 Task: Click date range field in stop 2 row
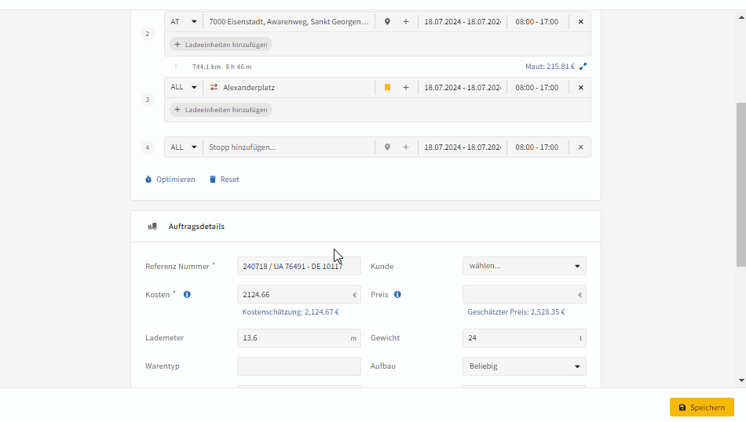[463, 22]
